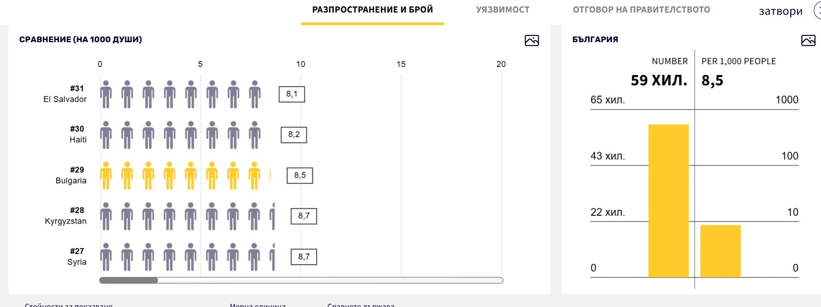Click the horizontal scrollbar thumb under chart
The image size is (821, 307).
[128, 281]
